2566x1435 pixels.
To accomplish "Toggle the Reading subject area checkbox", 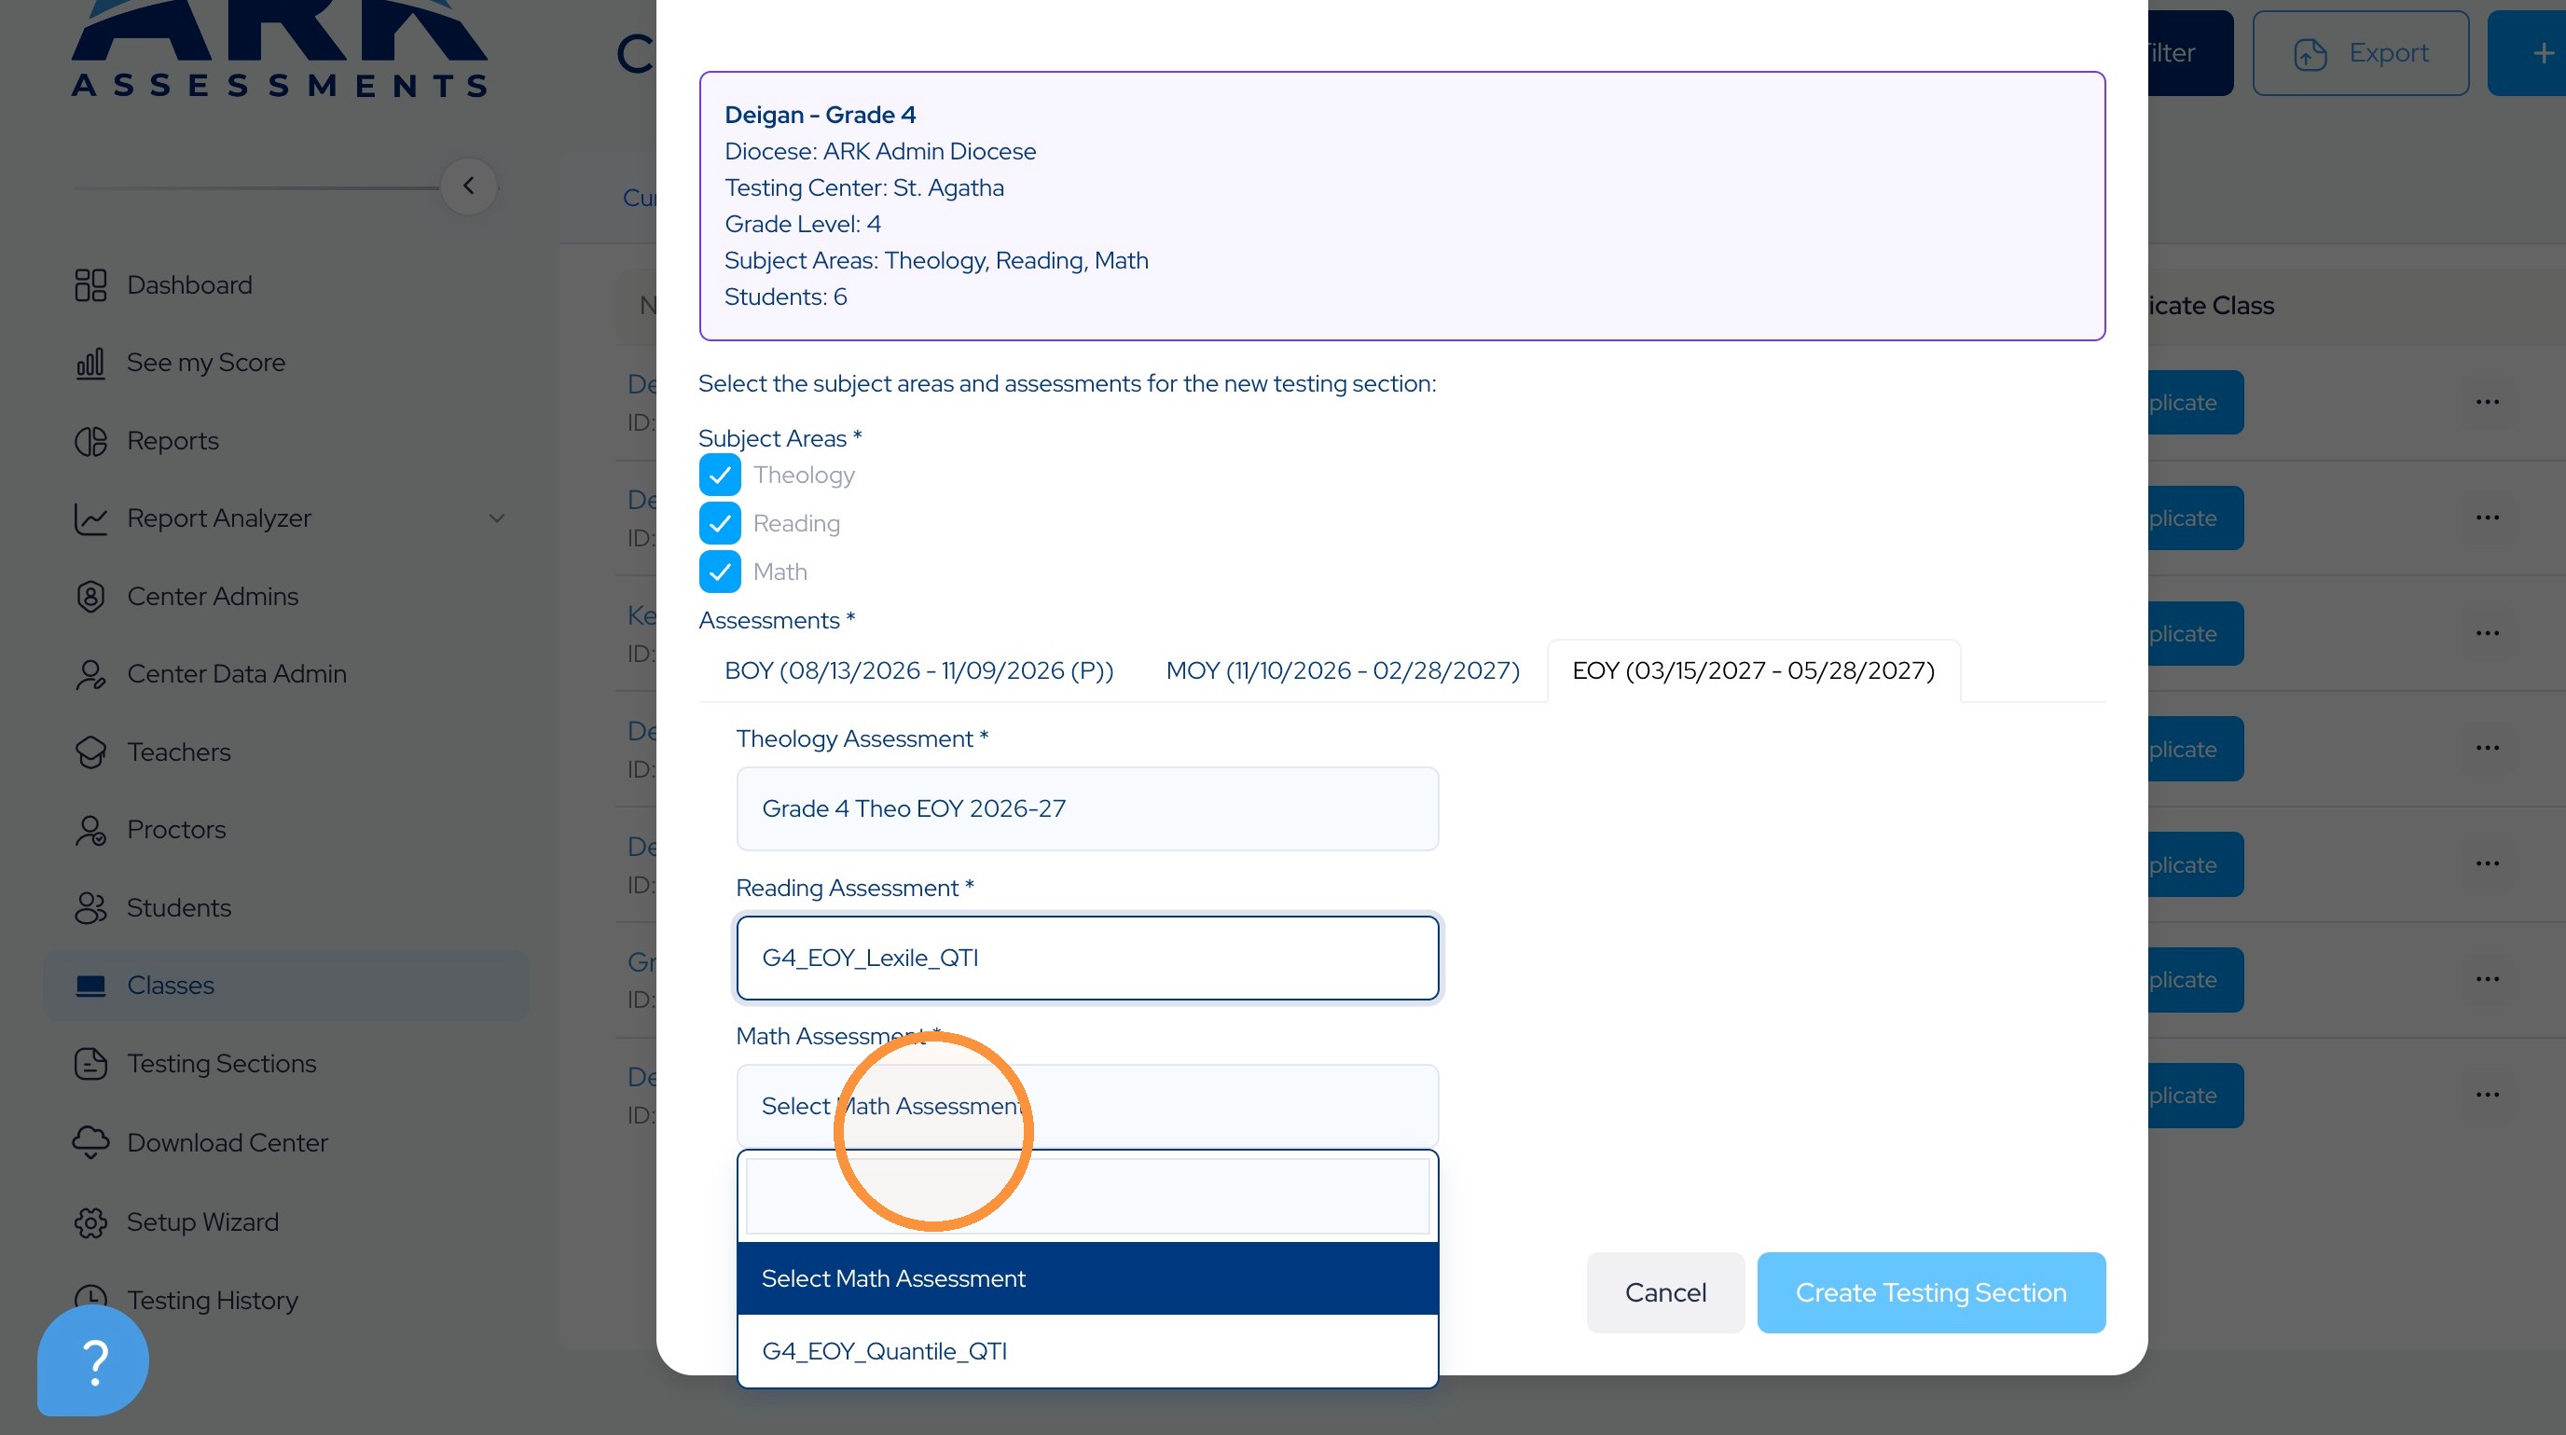I will (719, 524).
